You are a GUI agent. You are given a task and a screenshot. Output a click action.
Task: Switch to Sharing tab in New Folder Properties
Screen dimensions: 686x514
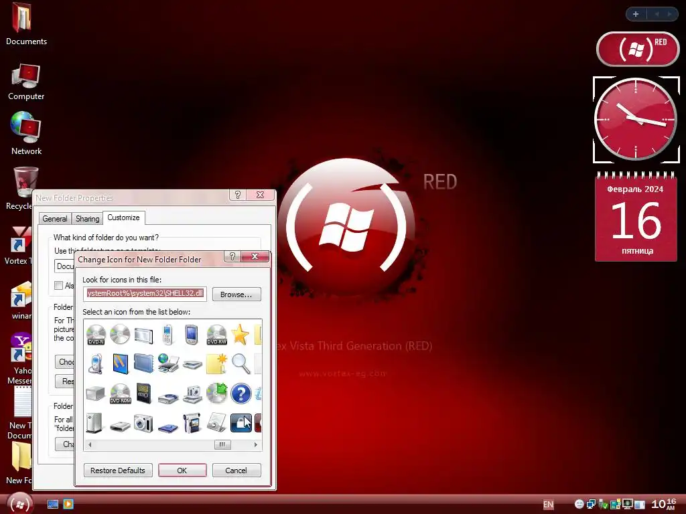[x=88, y=219]
